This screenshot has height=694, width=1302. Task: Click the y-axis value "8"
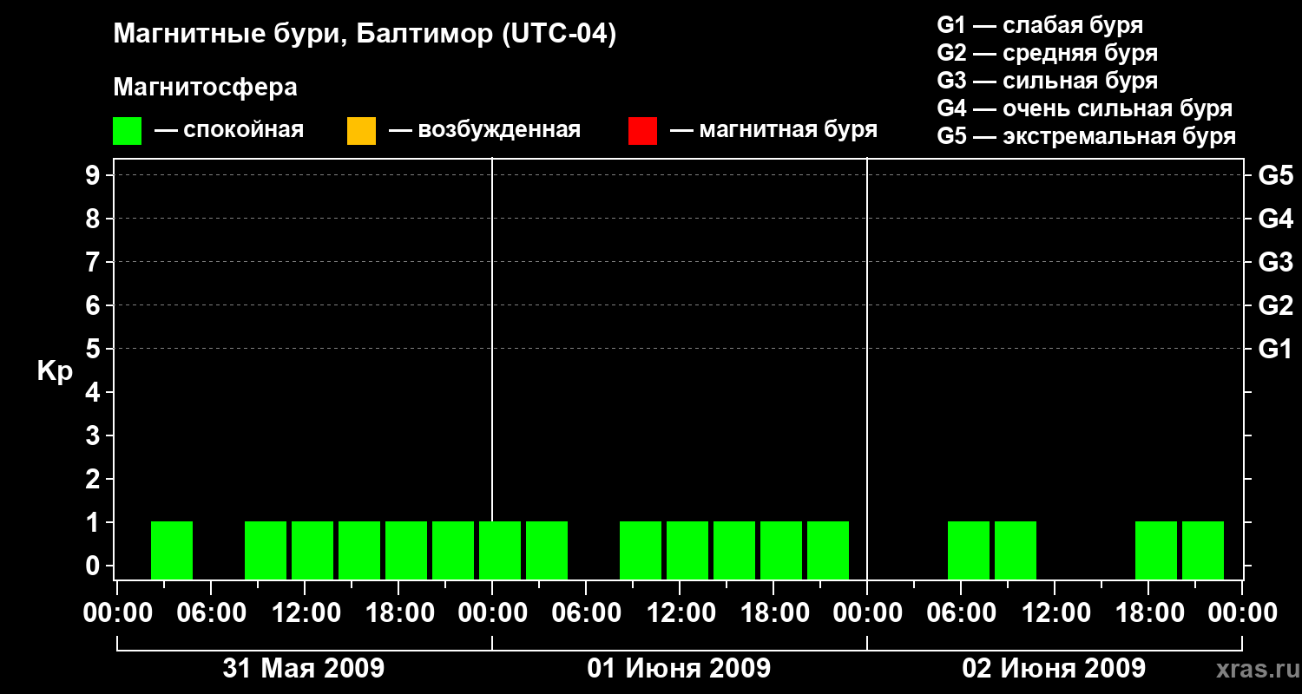[95, 219]
